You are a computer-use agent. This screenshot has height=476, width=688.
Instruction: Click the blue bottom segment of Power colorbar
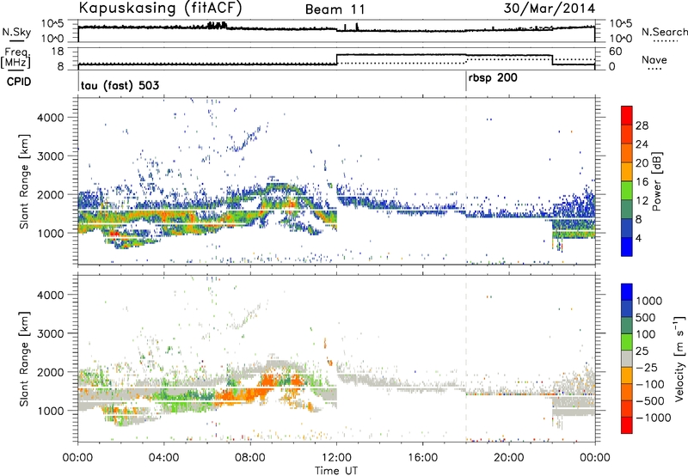coord(627,247)
